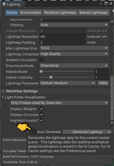
Task: Collapse the Workflow Settings section
Action: click(x=3, y=91)
